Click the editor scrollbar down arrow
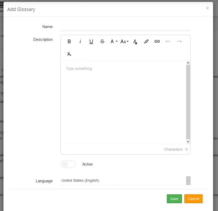218x211 pixels. point(188,141)
